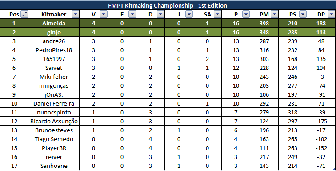Open the P column filter dropdown
The image size is (336, 171).
point(246,14)
